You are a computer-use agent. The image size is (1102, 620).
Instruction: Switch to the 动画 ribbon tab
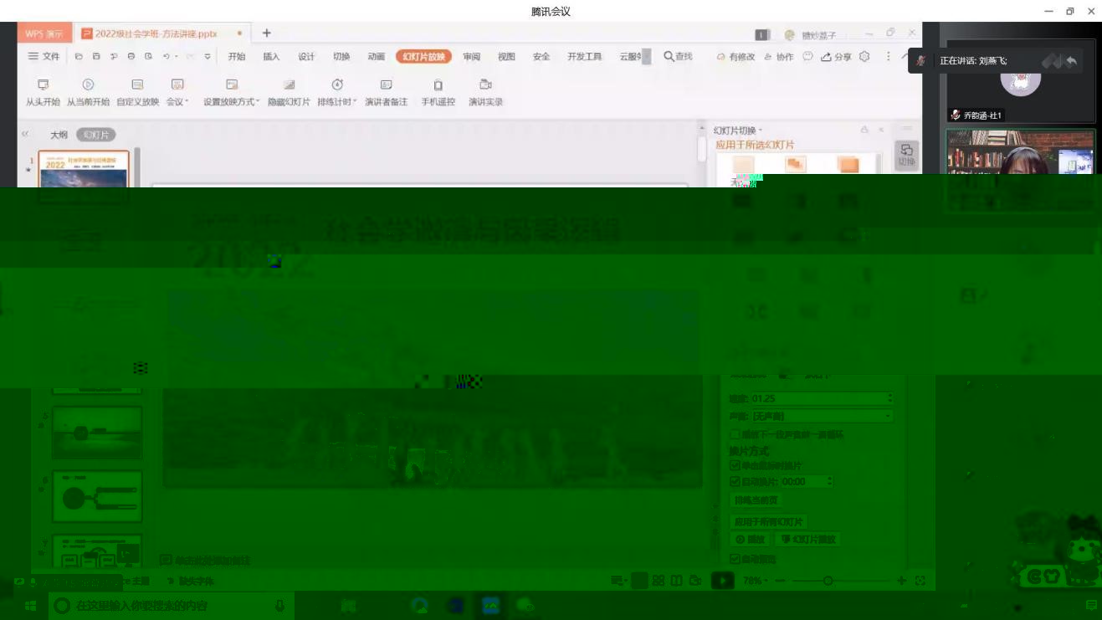377,56
